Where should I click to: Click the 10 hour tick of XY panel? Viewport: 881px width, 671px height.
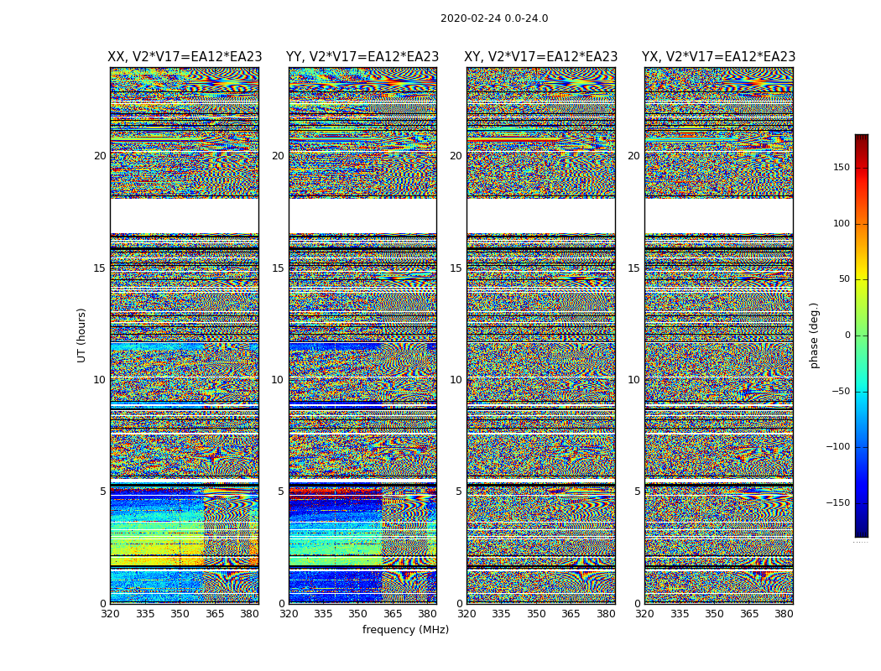[456, 380]
